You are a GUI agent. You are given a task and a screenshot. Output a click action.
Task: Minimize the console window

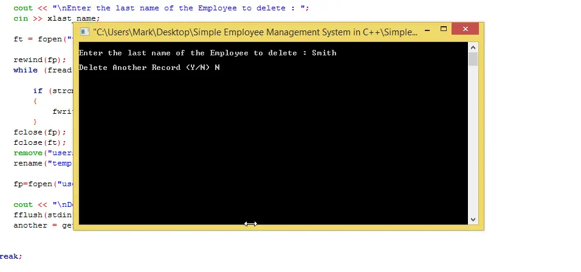428,30
